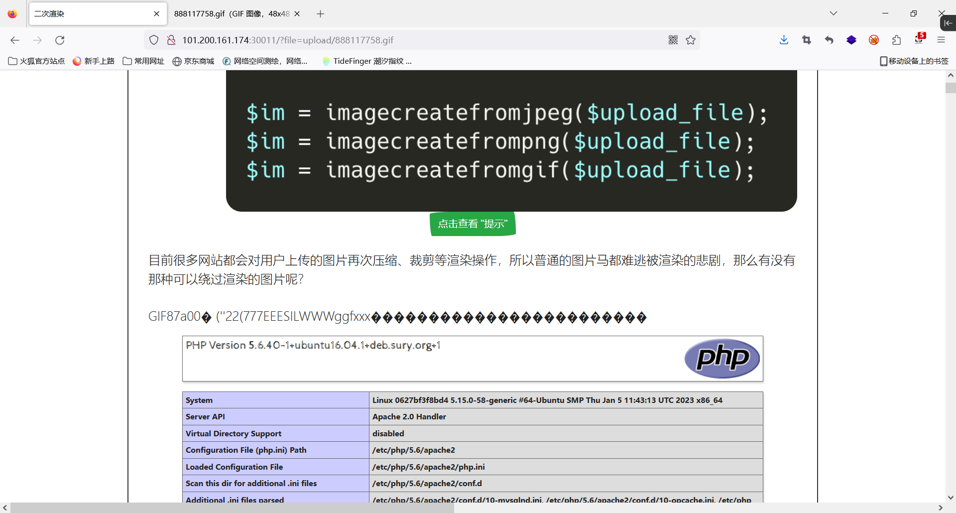Screen dimensions: 956x513
Task: Open the 新手上路 bookmark
Action: pyautogui.click(x=94, y=61)
